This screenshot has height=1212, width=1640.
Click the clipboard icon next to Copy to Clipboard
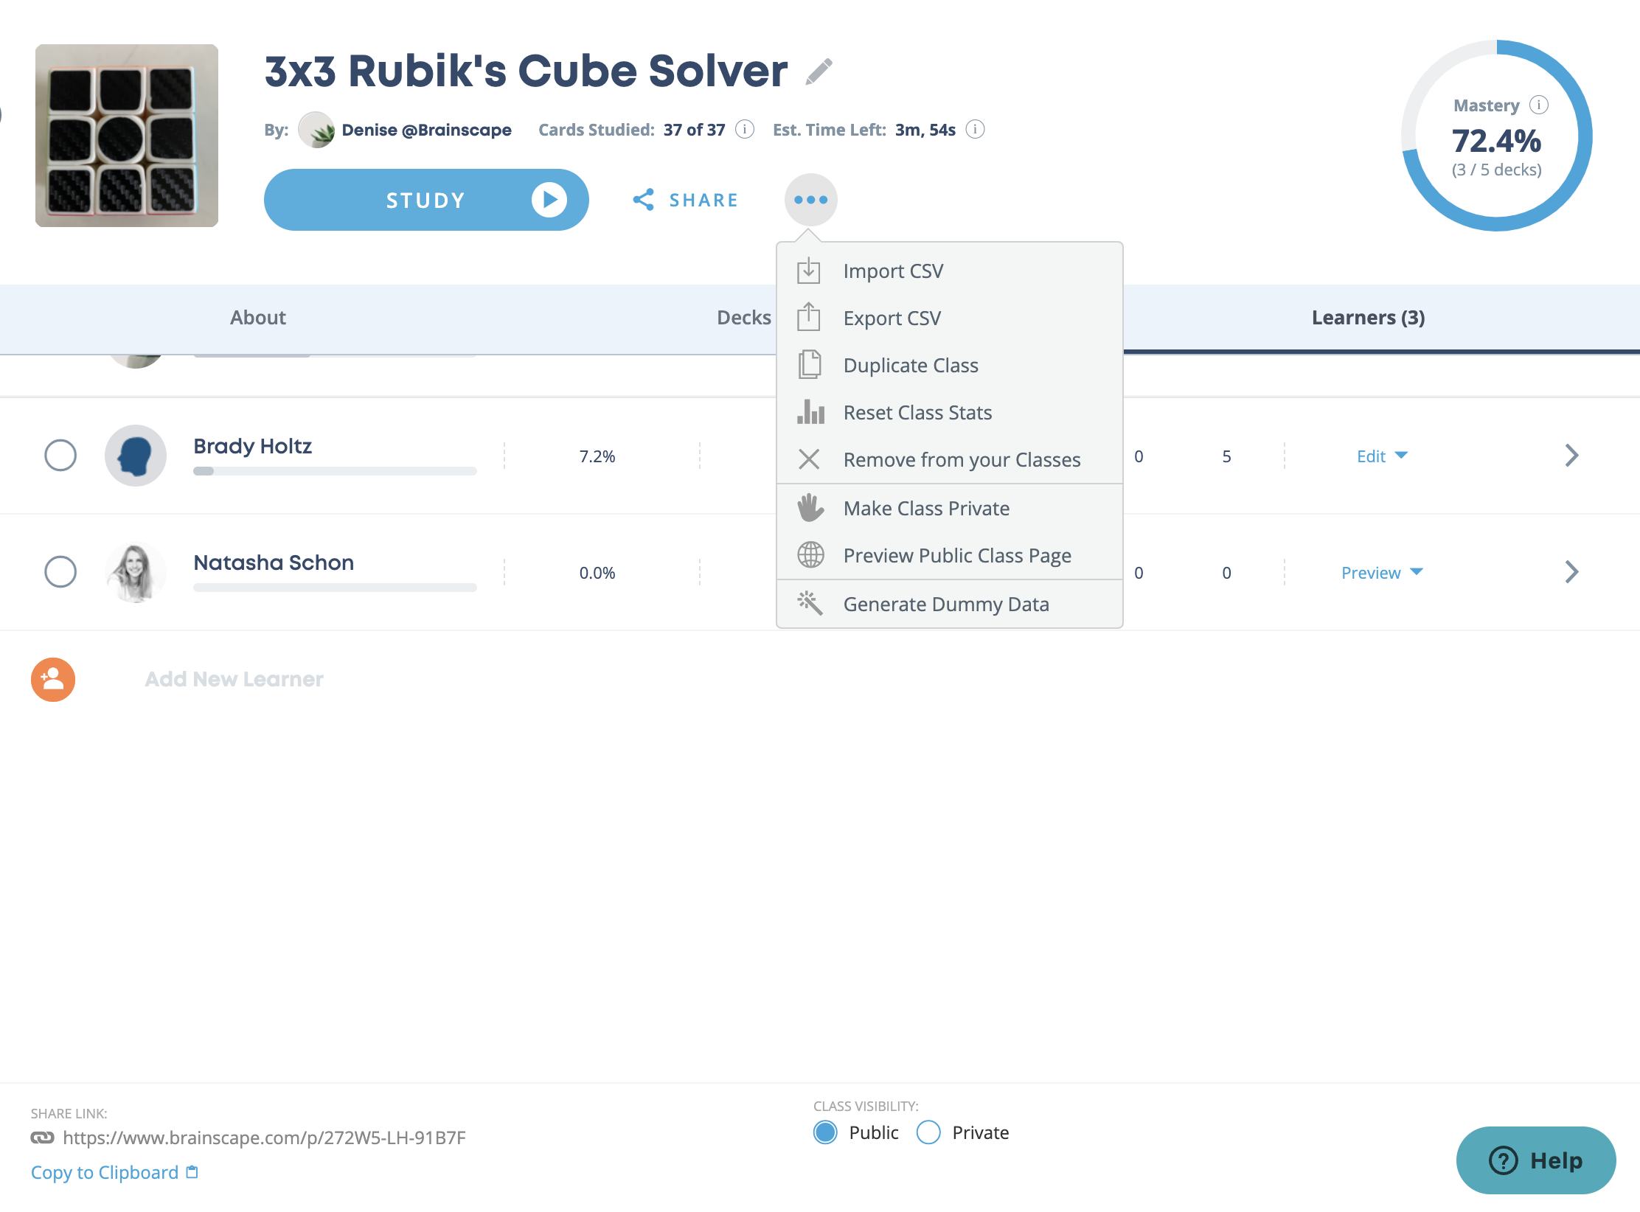point(192,1172)
